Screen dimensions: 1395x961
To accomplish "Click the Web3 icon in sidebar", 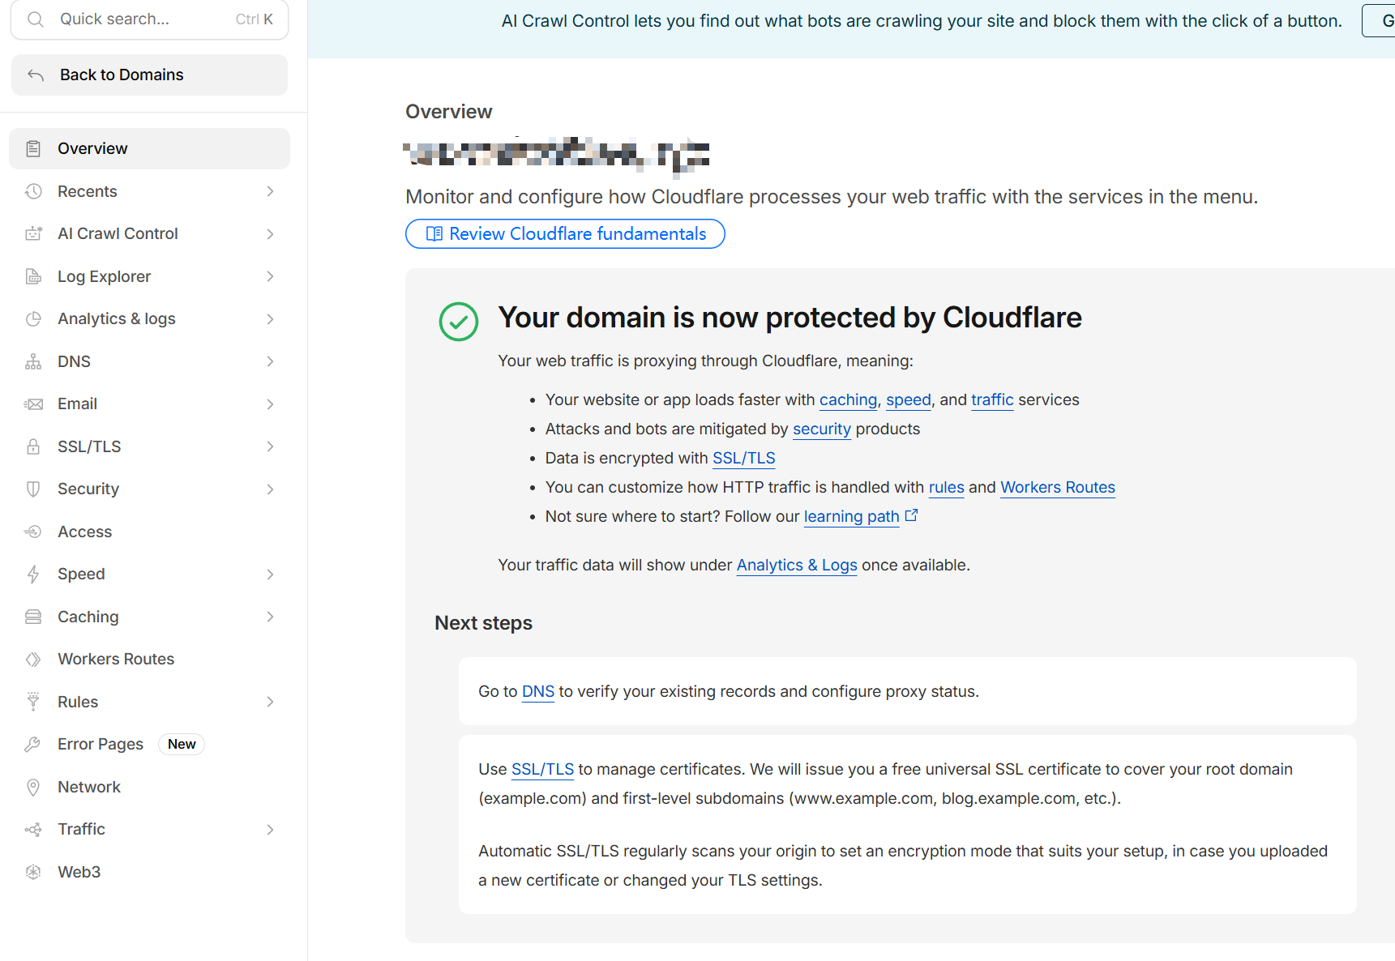I will tap(33, 872).
